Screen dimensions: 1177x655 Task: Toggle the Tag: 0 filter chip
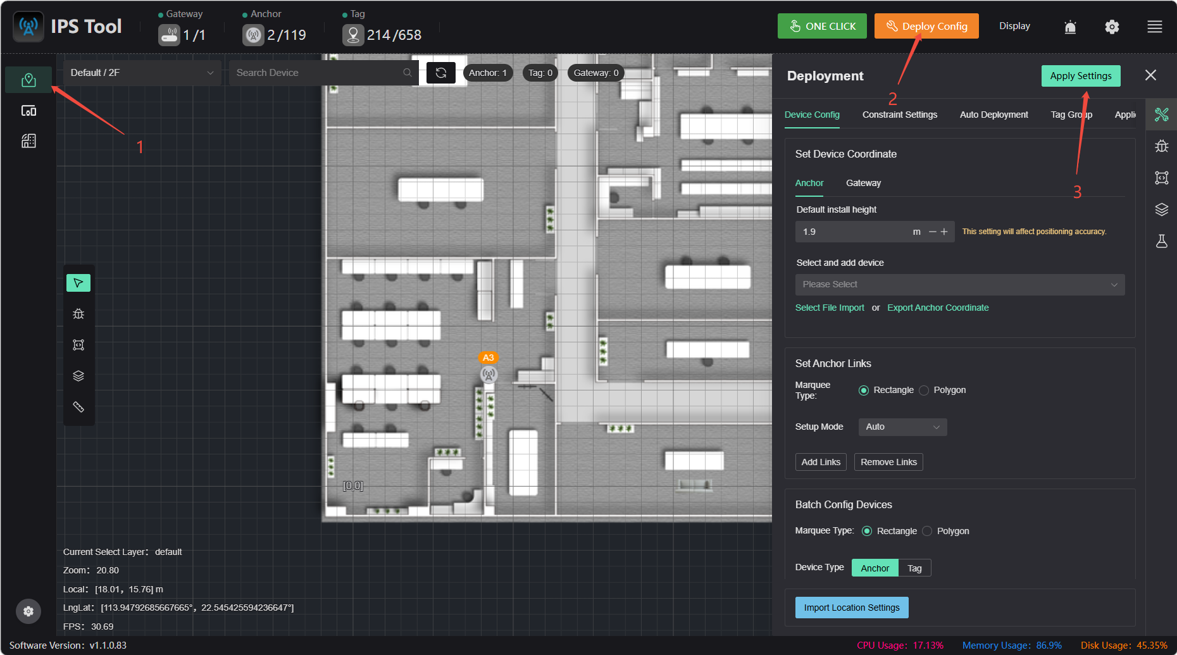540,73
